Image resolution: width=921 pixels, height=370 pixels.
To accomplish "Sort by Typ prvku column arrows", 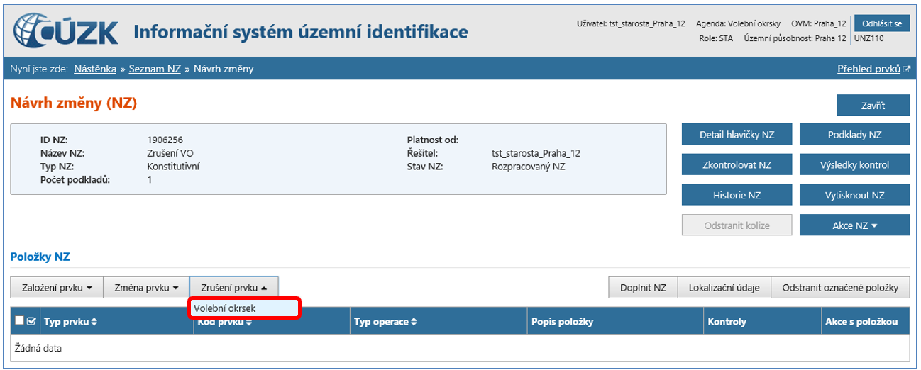I will pos(94,322).
